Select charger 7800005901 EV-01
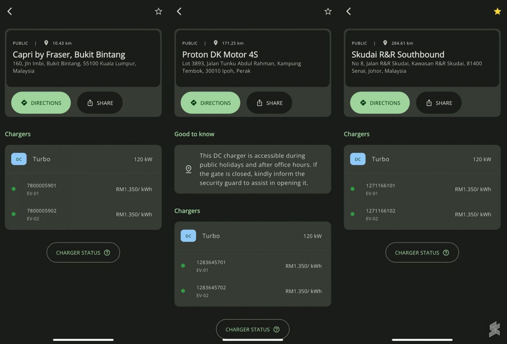This screenshot has height=344, width=507. (83, 189)
